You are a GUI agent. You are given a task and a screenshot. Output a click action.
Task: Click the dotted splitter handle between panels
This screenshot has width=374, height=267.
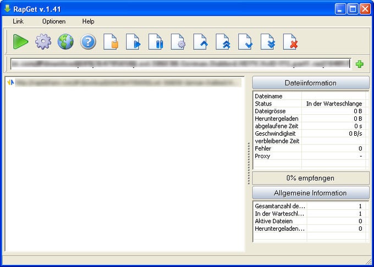tap(249, 163)
